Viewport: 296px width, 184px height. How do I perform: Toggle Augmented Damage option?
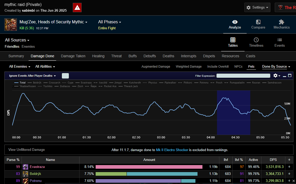tap(156, 67)
